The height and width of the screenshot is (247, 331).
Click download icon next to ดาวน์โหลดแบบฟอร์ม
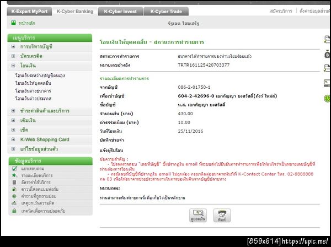pos(14,189)
